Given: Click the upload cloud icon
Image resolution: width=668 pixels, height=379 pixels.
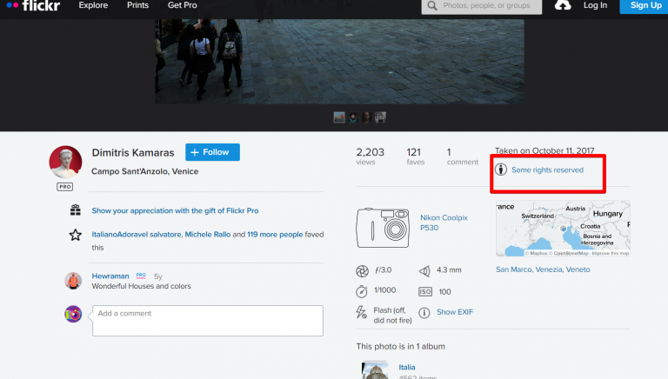Looking at the screenshot, I should (563, 5).
